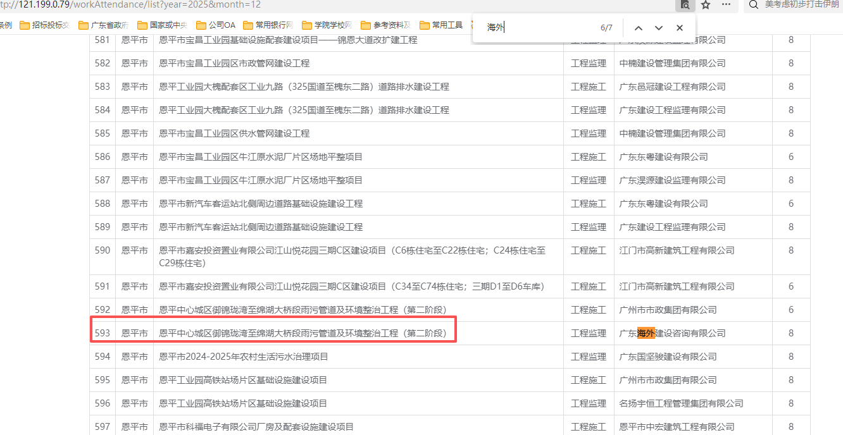Click company 名扬宇恒工程管理集团有限公司 in row 596
This screenshot has height=435, width=843.
point(681,403)
